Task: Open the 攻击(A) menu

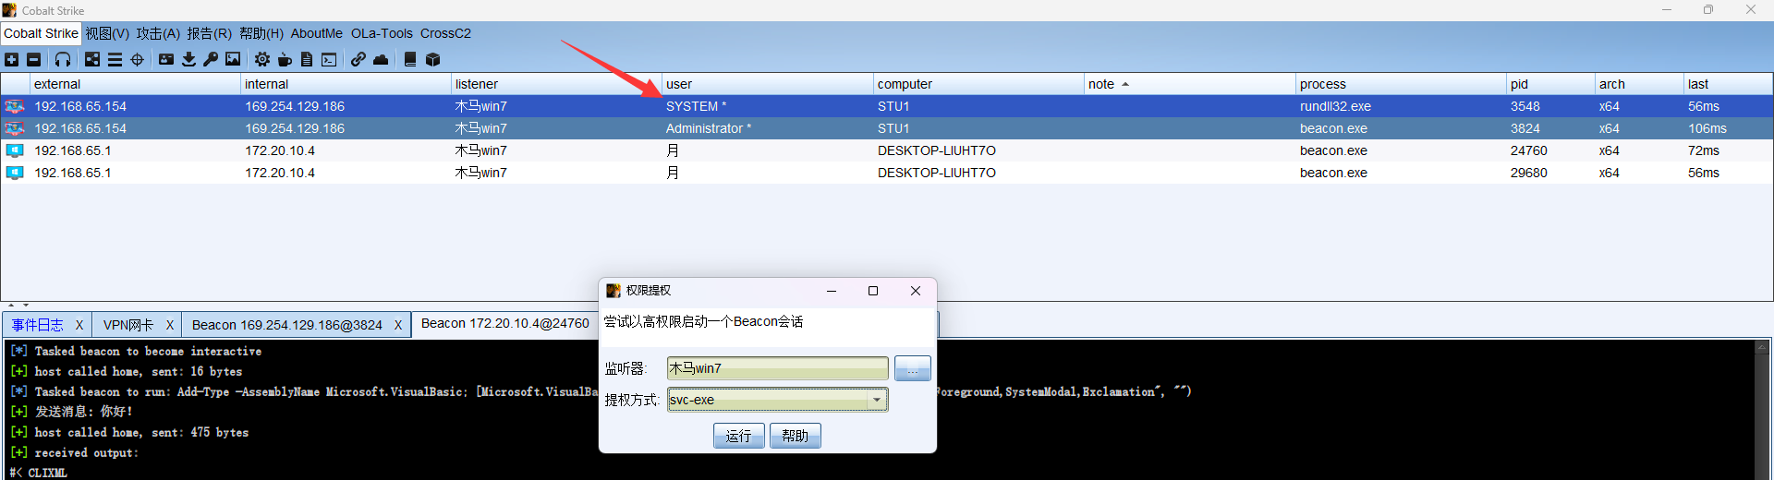Action: point(158,33)
